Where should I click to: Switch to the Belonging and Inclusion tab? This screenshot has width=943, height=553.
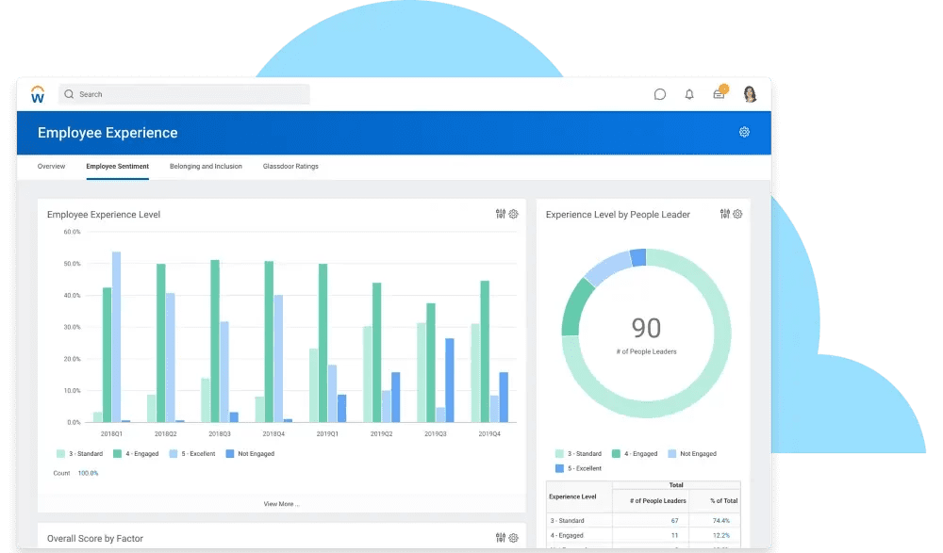pos(206,167)
